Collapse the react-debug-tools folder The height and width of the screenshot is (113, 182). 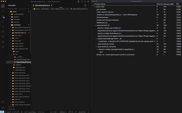pos(11,49)
